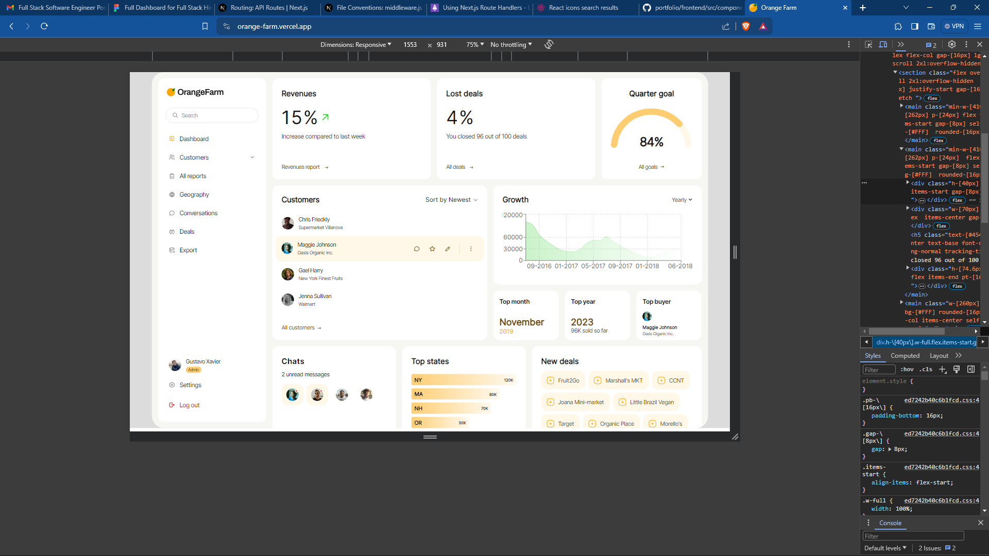The width and height of the screenshot is (989, 556).
Task: Open the device toolbar more options menu
Action: tap(849, 44)
